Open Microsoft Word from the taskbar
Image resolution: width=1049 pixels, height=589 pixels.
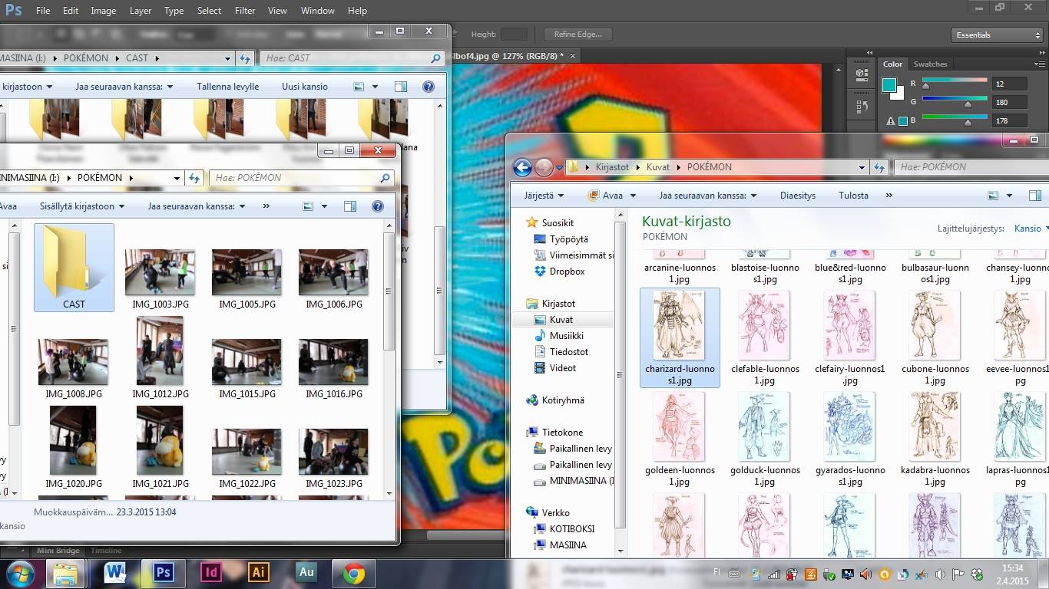click(115, 572)
